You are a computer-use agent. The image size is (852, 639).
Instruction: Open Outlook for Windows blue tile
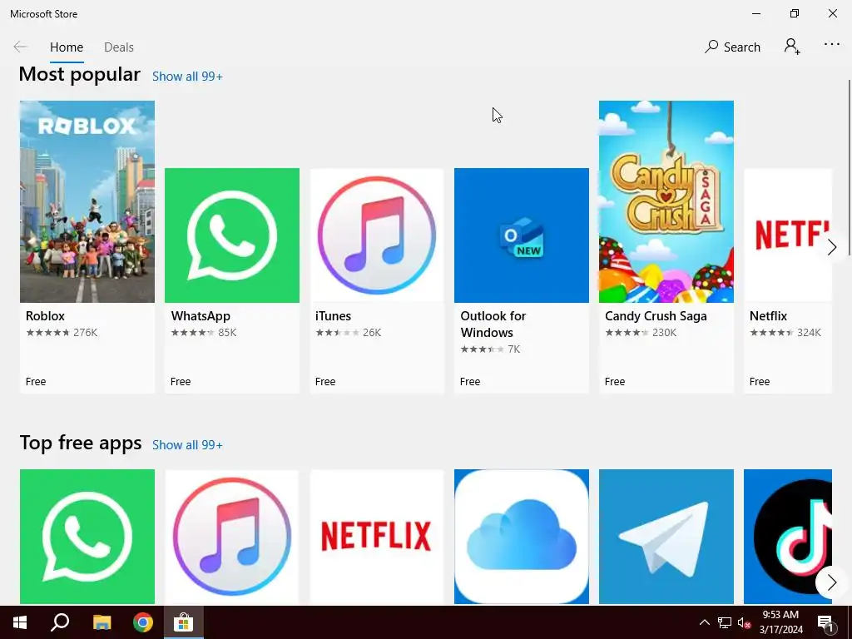click(522, 235)
